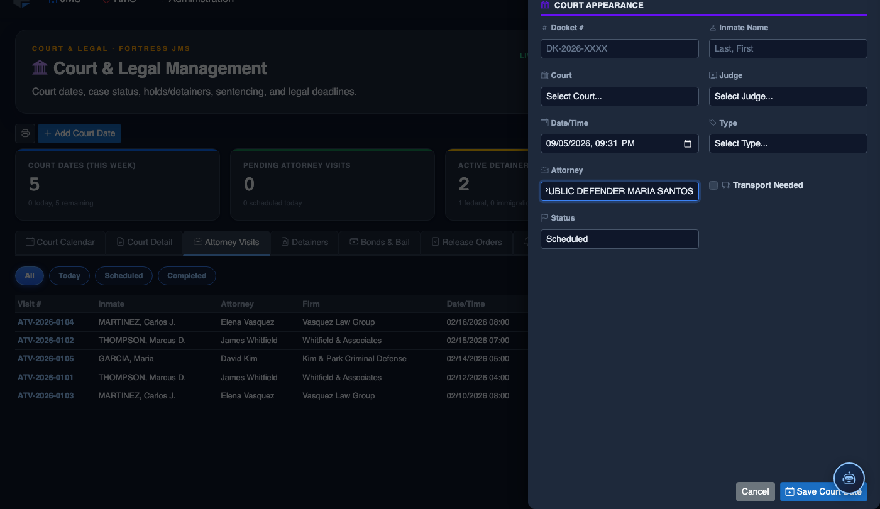Image resolution: width=880 pixels, height=509 pixels.
Task: Open visit ATV-2026-0103
Action: pyautogui.click(x=46, y=396)
